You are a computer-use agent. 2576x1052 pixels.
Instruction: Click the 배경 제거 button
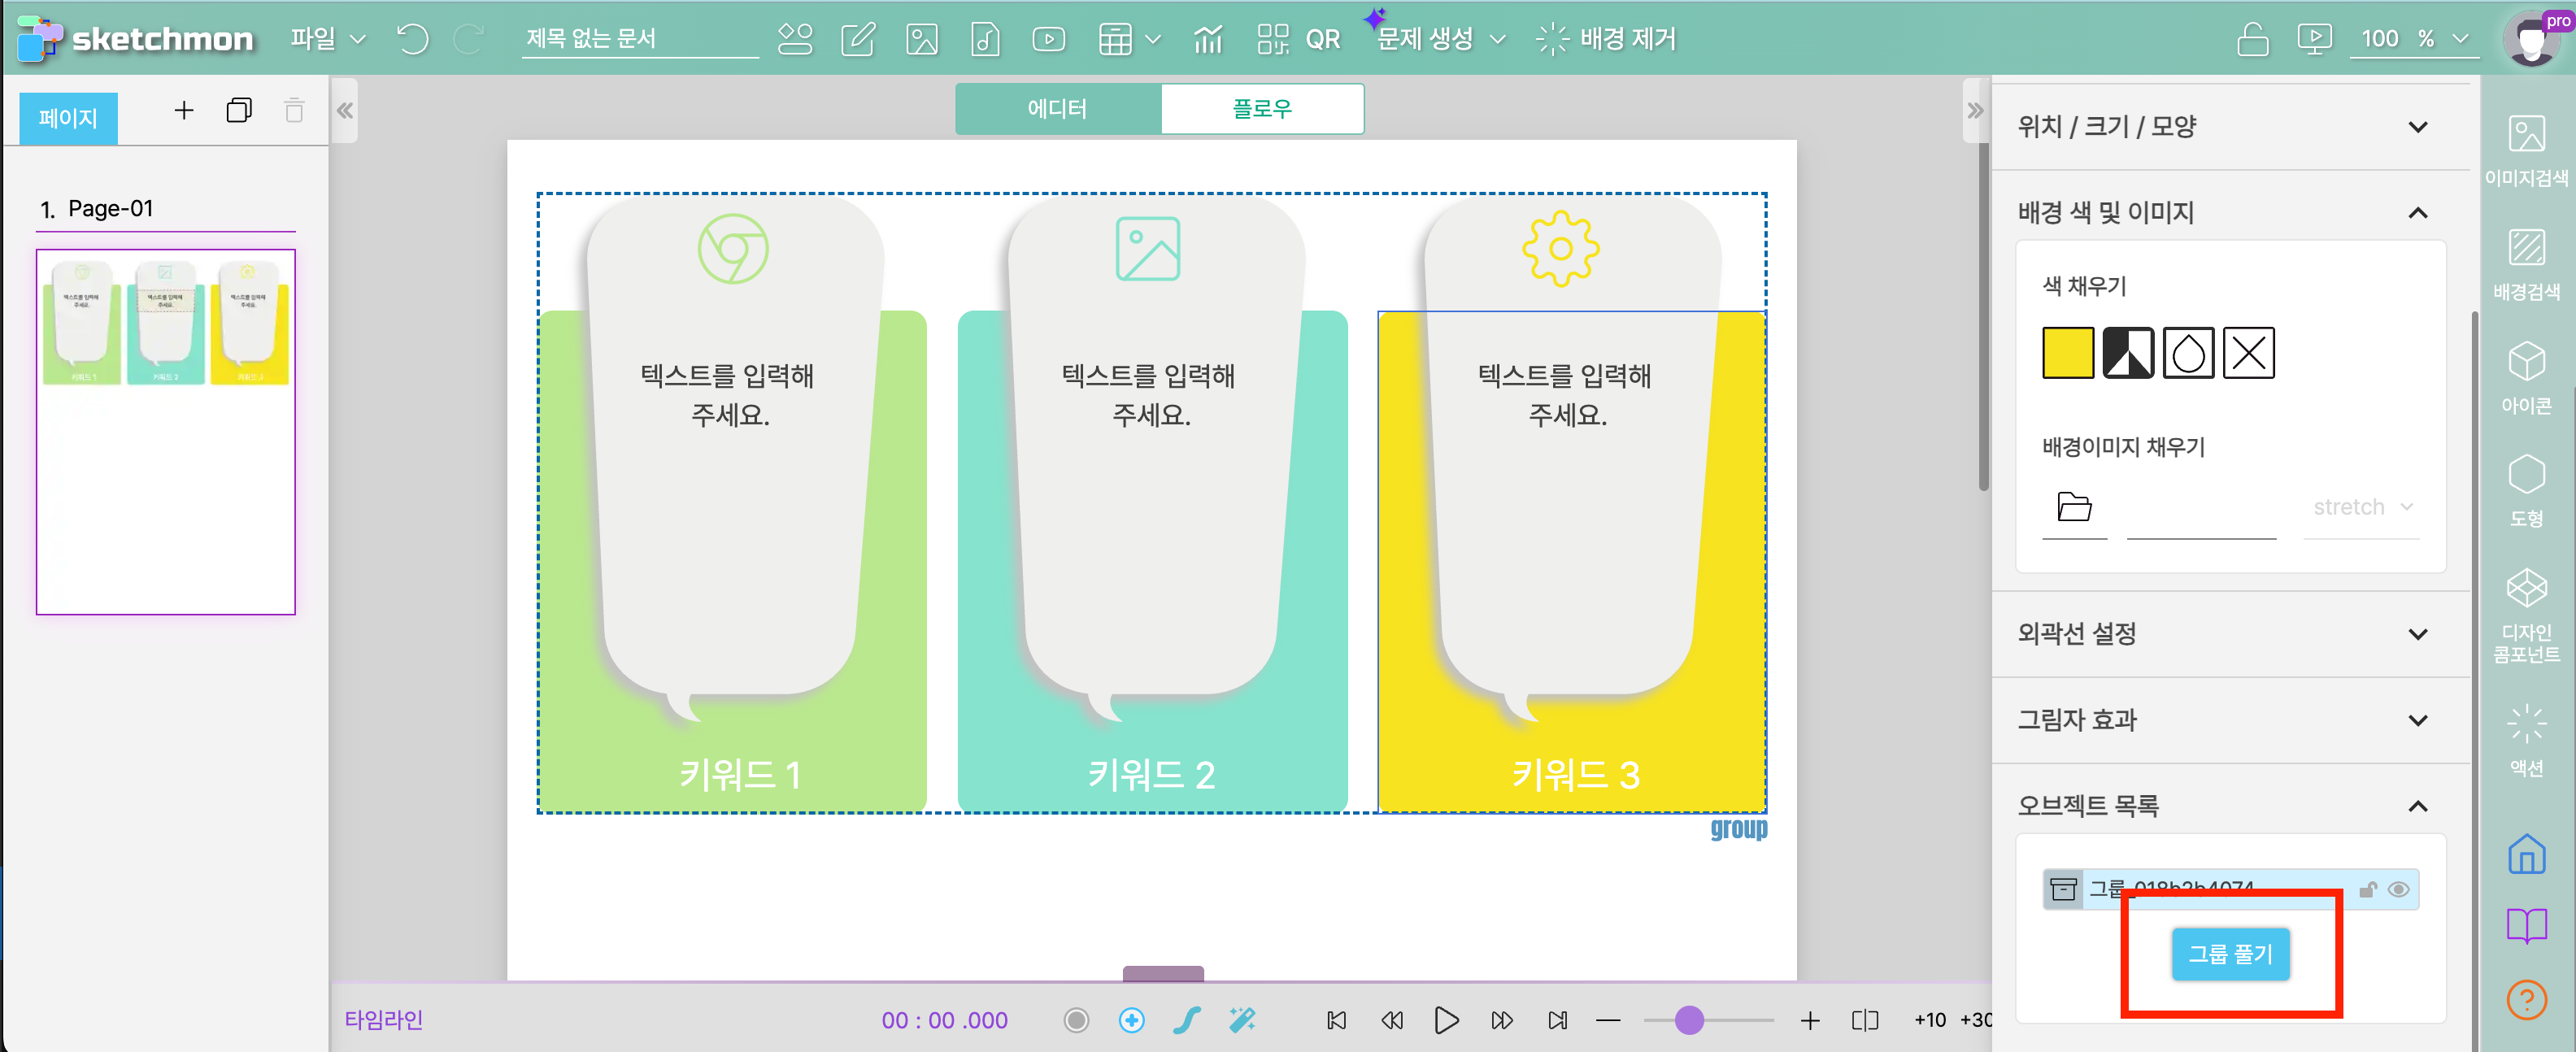[1606, 39]
